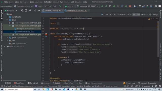Expand the folded import block
The width and height of the screenshot is (162, 91).
coord(58,24)
